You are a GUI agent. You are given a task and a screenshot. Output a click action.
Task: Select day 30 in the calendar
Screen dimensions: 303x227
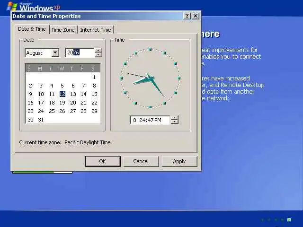30,120
